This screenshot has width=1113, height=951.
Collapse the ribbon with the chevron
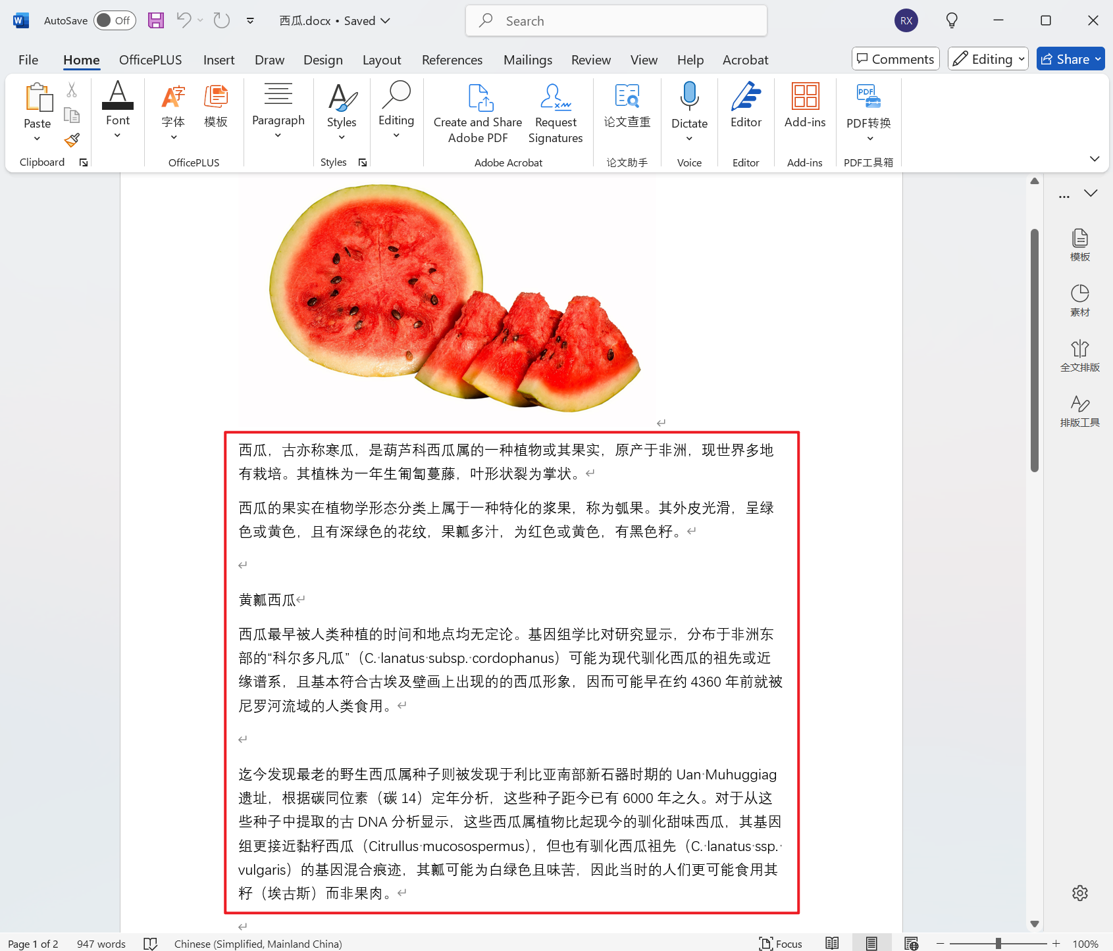(x=1095, y=158)
